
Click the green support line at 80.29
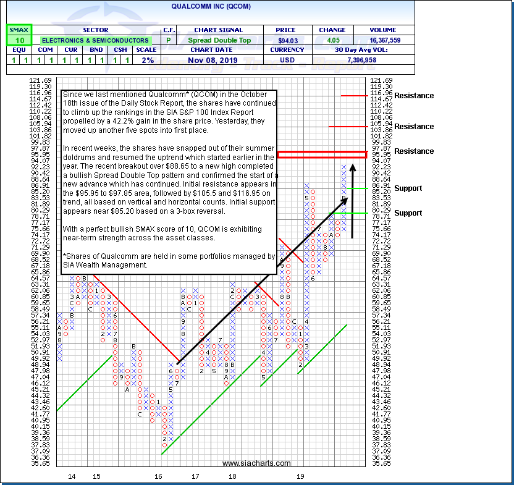coord(358,213)
